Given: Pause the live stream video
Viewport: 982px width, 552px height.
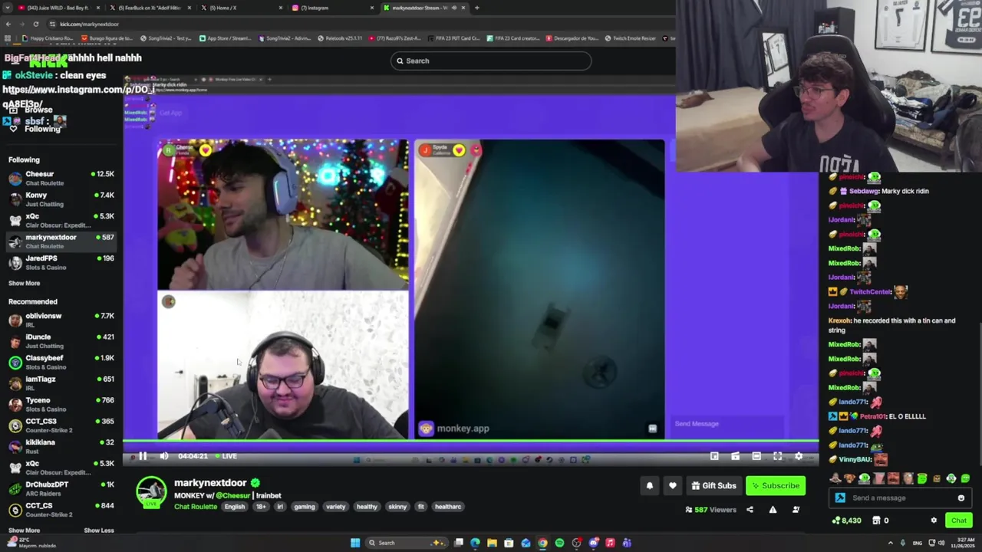Looking at the screenshot, I should point(143,456).
